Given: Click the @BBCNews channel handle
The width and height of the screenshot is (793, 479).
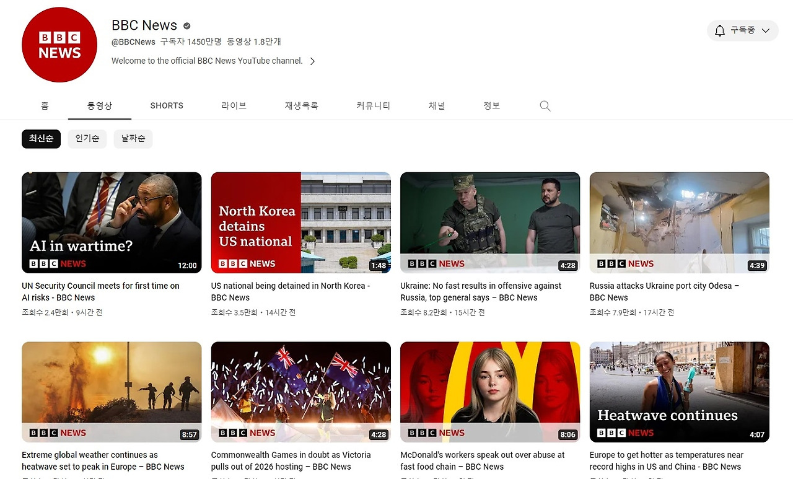Looking at the screenshot, I should (133, 42).
